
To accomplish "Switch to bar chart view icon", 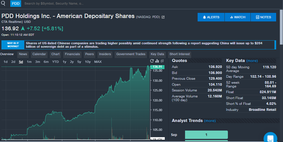I will [157, 61].
